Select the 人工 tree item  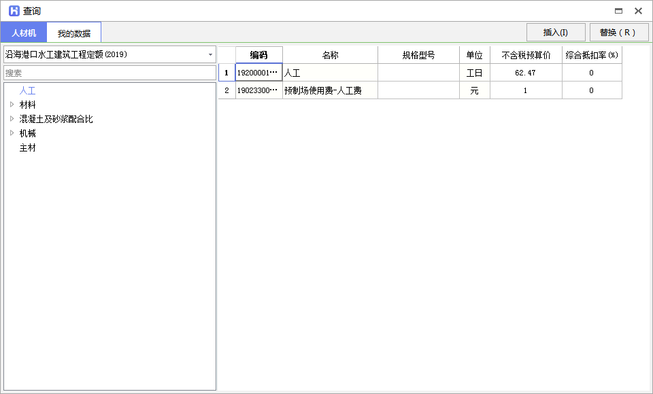tap(27, 90)
